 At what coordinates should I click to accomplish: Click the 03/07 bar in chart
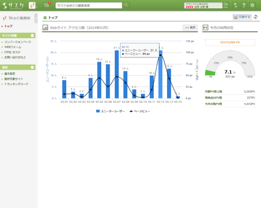click(x=117, y=75)
